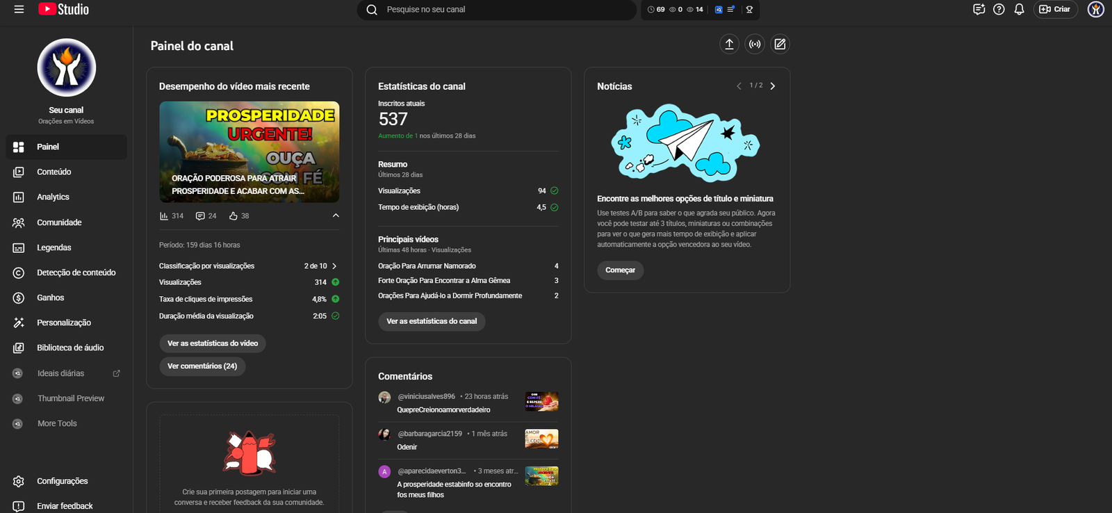Click 'Ver comentários (24)' button
This screenshot has height=513, width=1112.
(202, 366)
